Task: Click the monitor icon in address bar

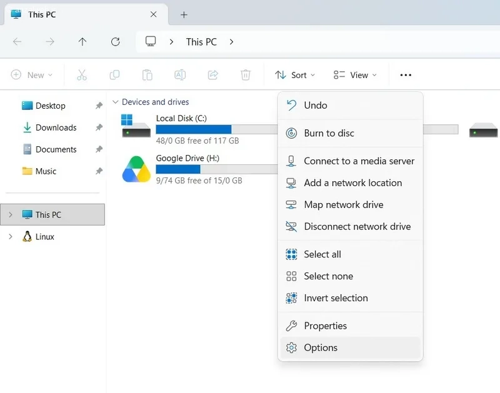Action: [x=151, y=41]
